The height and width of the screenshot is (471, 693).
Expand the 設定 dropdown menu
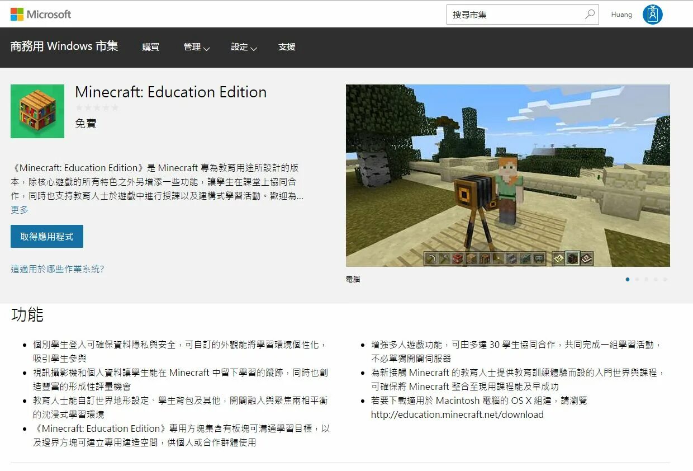244,47
